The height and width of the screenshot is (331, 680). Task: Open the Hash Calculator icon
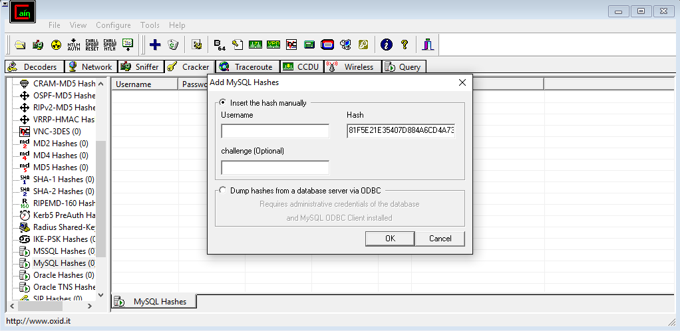(309, 44)
